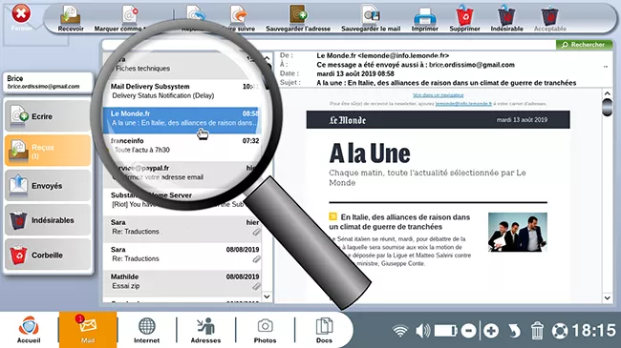The height and width of the screenshot is (348, 621).
Task: Open Mathilde's Essai zip message
Action: point(182,281)
